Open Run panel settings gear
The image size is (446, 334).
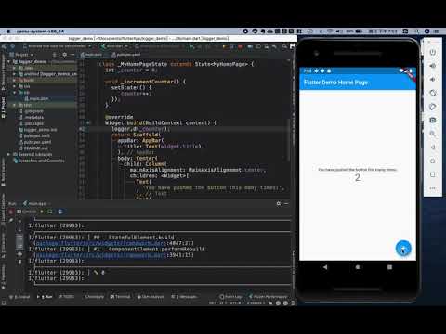point(279,203)
